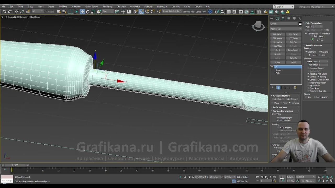Activate the Select and Move tool
This screenshot has width=335, height=188.
[x=82, y=11]
